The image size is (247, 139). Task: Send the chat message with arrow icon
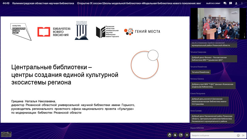(243, 135)
